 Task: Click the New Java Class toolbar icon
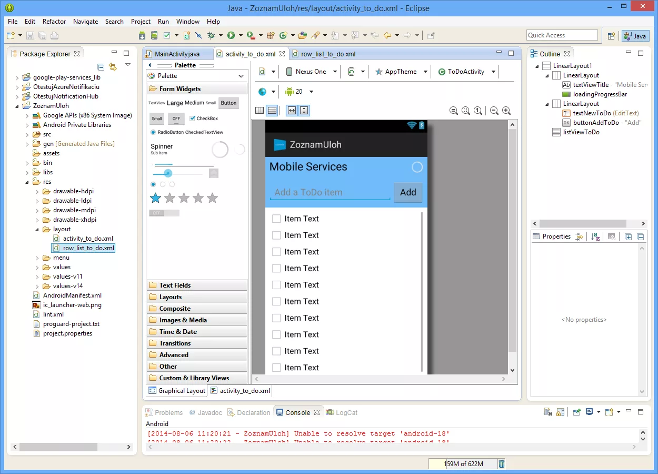point(283,35)
